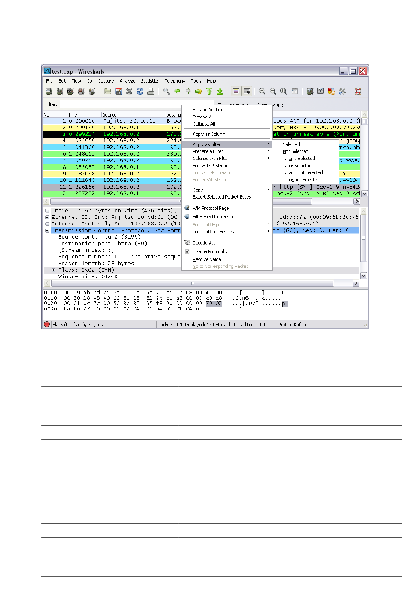This screenshot has height=595, width=402.
Task: Expand the Frame 11 tree row
Action: pyautogui.click(x=47, y=211)
